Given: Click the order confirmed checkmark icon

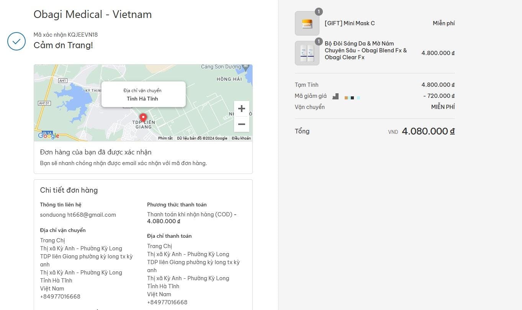Looking at the screenshot, I should 16,41.
